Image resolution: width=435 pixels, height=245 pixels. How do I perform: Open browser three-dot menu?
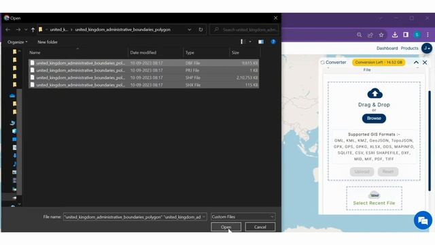point(428,35)
